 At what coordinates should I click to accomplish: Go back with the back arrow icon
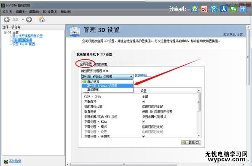pyautogui.click(x=7, y=20)
